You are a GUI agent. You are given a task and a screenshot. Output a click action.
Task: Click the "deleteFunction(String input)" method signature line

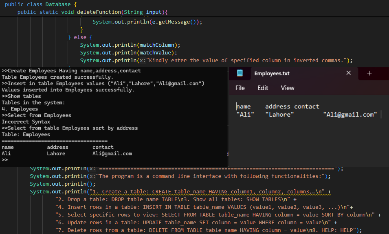pyautogui.click(x=93, y=12)
